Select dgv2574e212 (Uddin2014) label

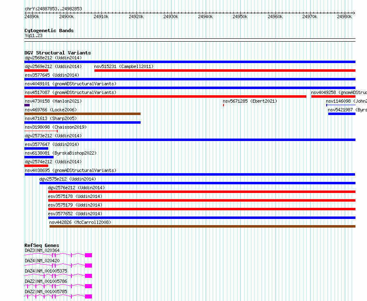(53, 162)
